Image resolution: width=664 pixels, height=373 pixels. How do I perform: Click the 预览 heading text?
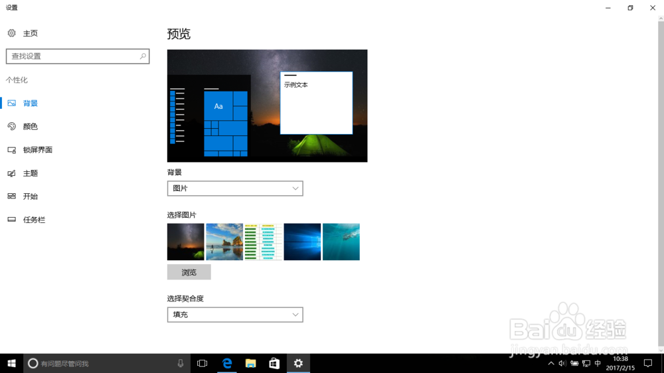(179, 34)
